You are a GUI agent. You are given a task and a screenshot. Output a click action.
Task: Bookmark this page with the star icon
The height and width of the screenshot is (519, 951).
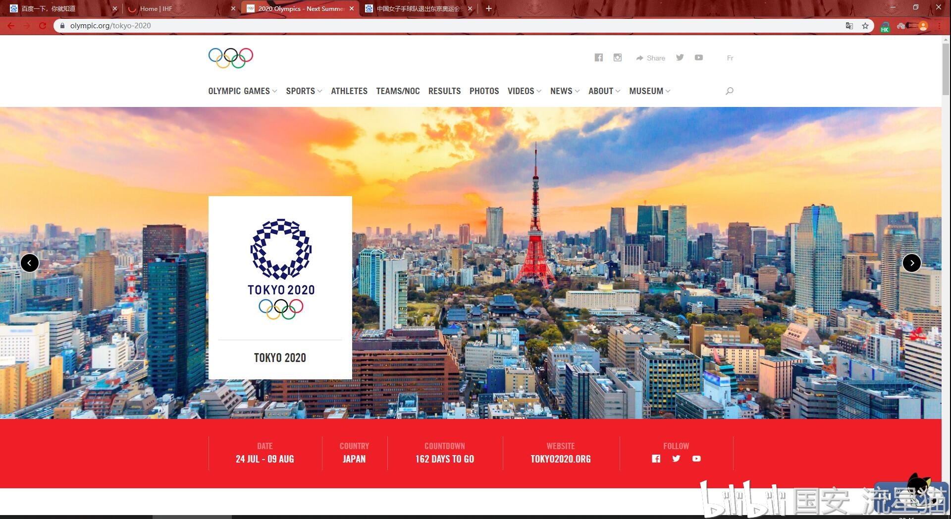(865, 26)
